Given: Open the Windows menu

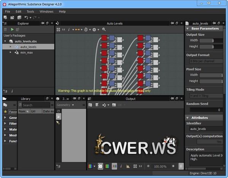Looking at the screenshot, I should click(x=46, y=11).
